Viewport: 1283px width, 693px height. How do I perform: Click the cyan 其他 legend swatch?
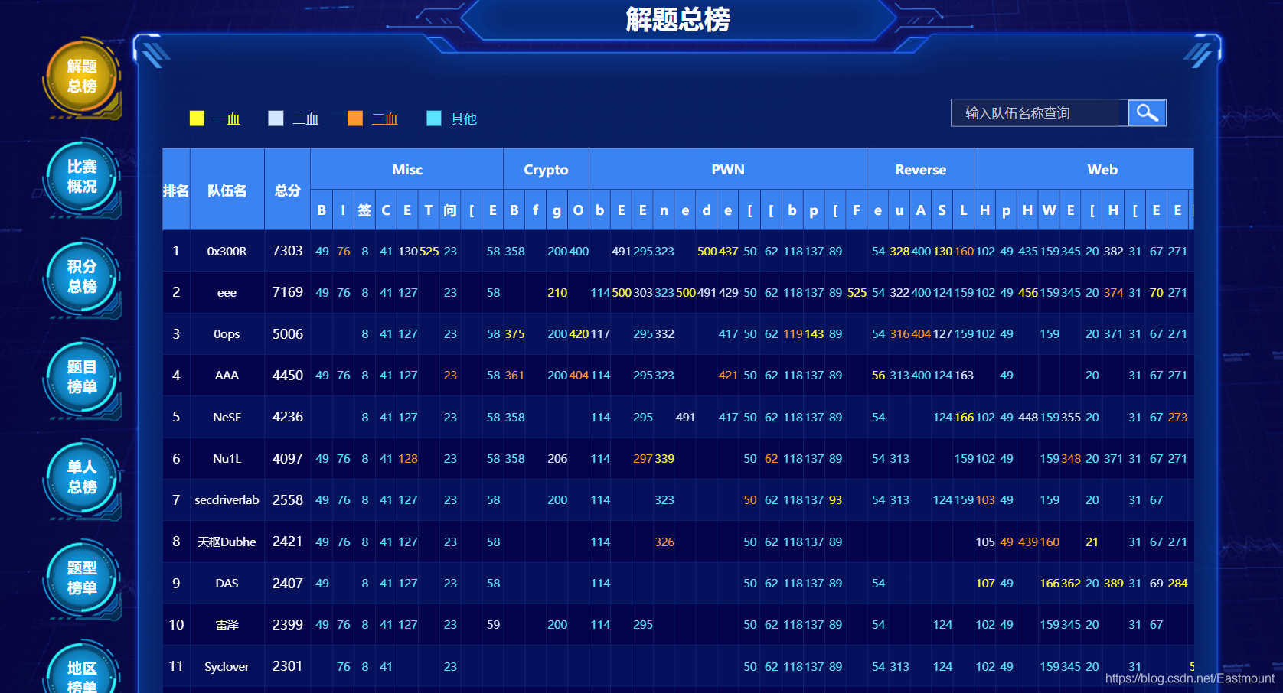[x=433, y=119]
